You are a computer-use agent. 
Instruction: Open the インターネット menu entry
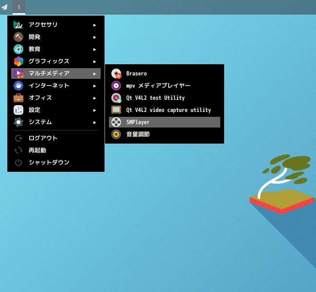pyautogui.click(x=56, y=86)
